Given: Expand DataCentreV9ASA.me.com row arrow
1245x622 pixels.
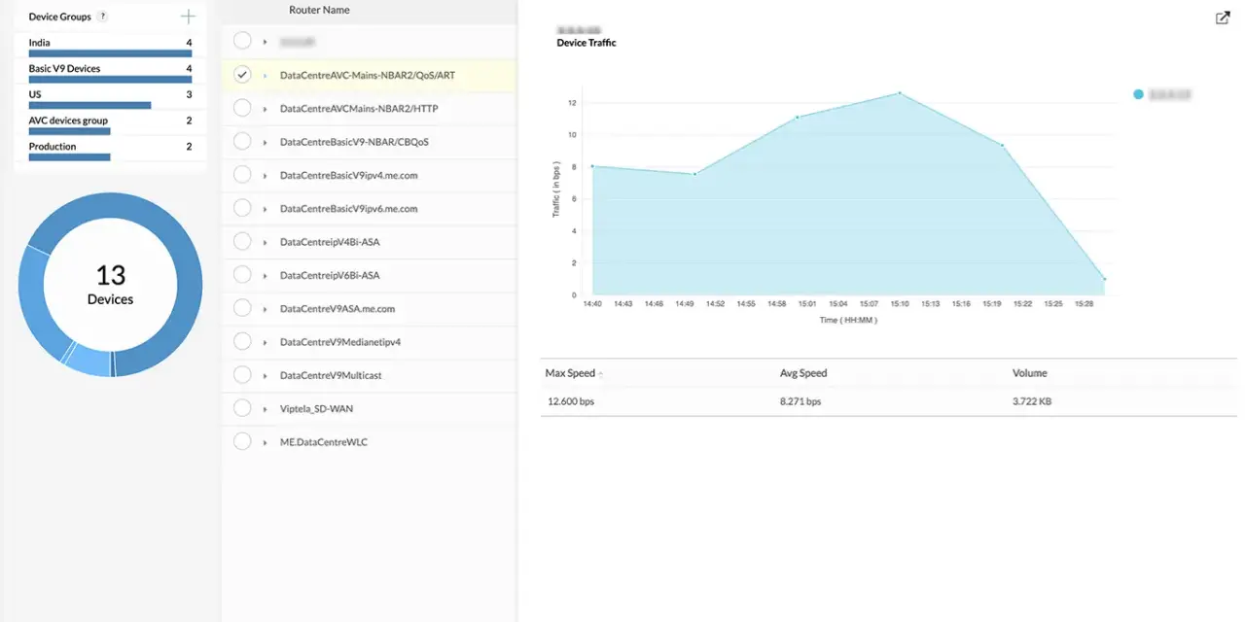Looking at the screenshot, I should click(x=265, y=309).
